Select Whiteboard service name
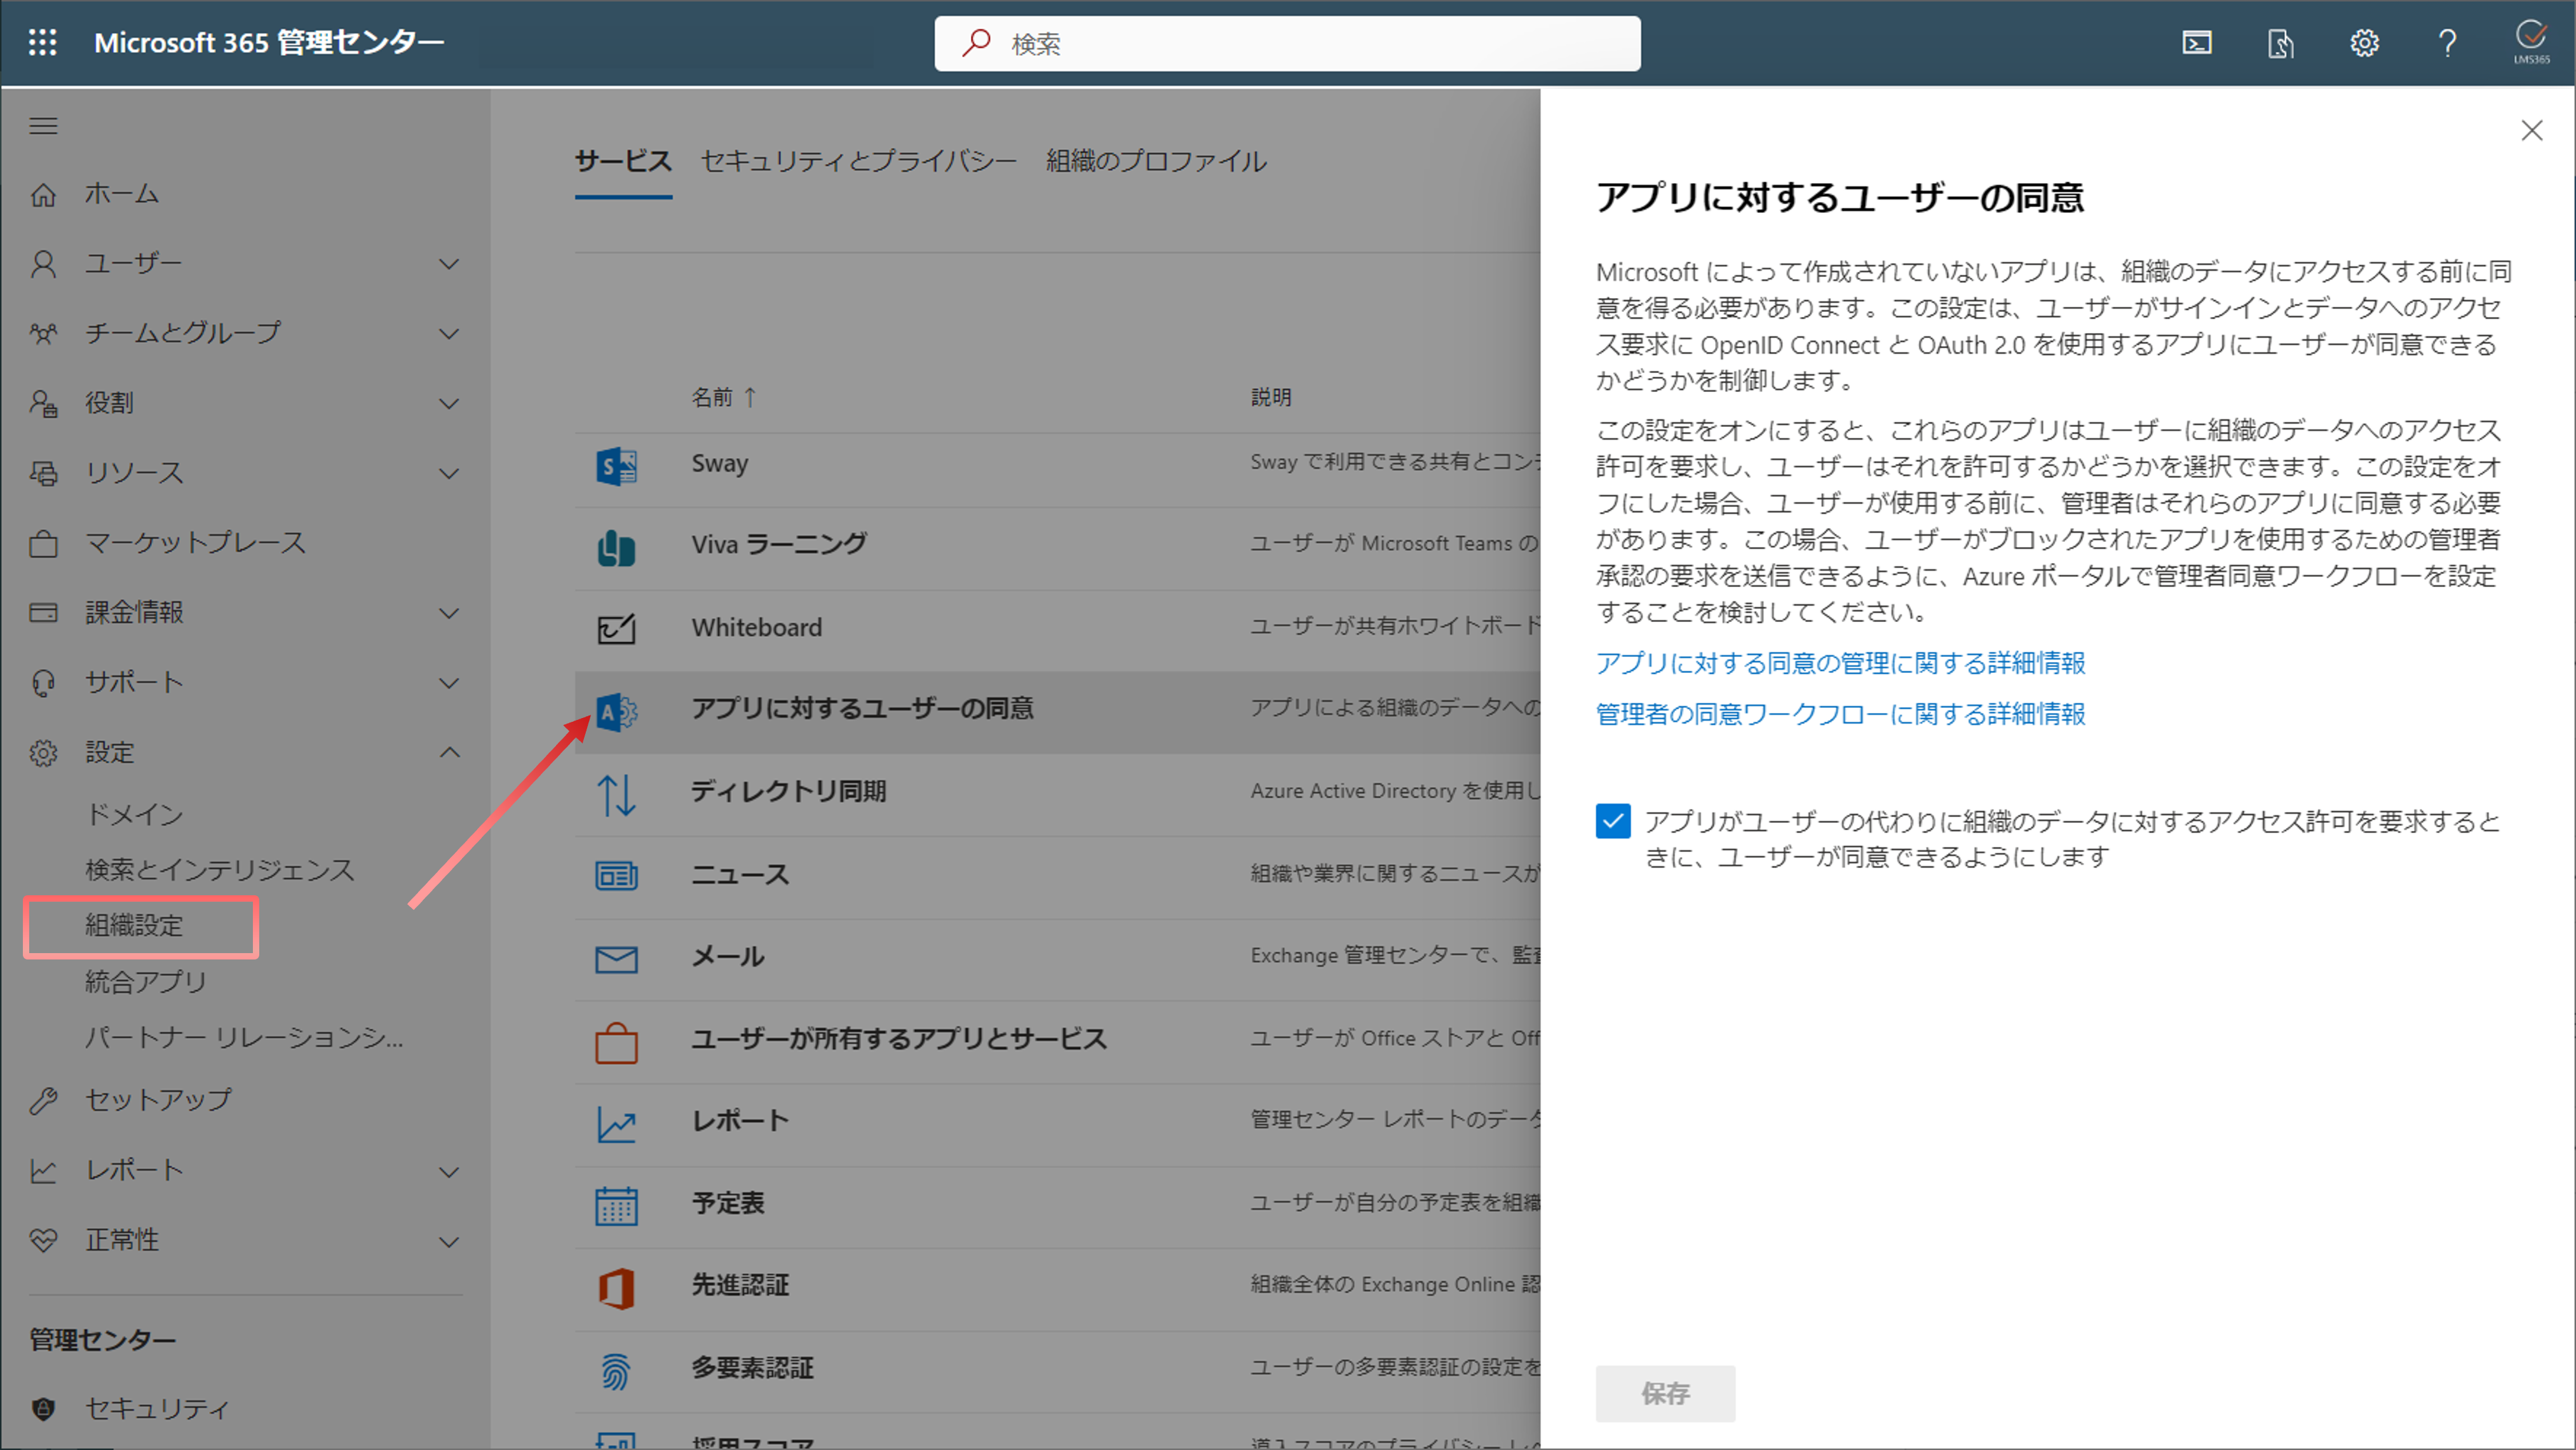 coord(757,627)
